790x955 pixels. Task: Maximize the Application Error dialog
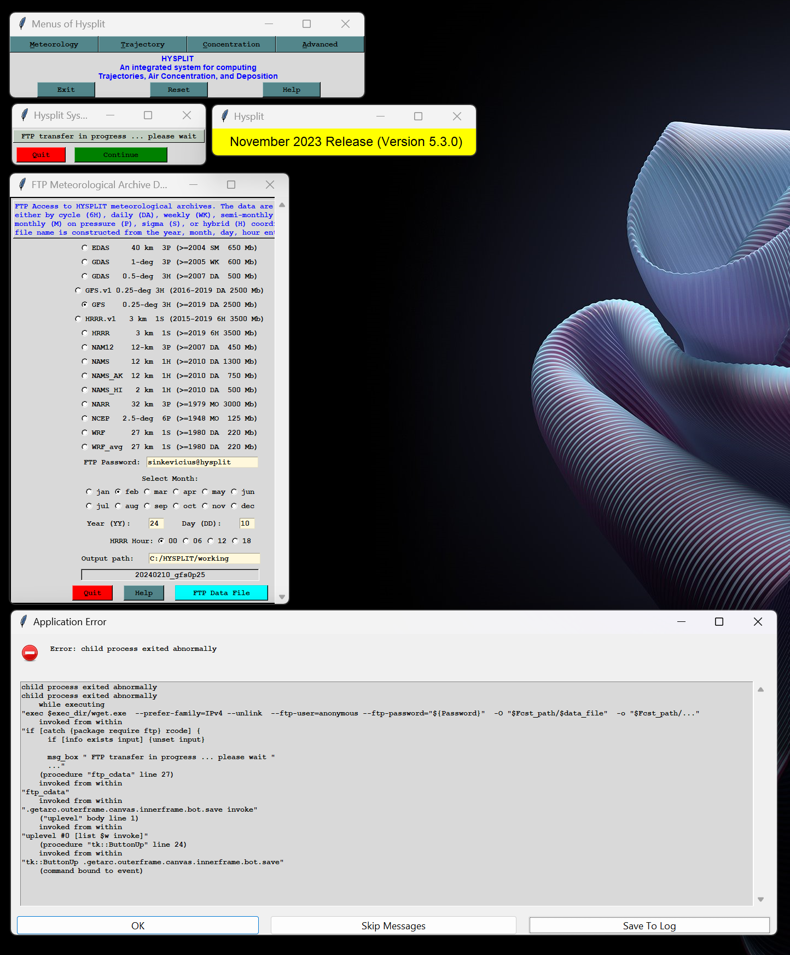pos(719,621)
